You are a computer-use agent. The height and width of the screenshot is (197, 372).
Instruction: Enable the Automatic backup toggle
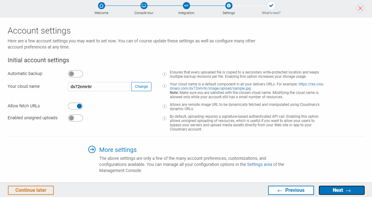point(75,74)
